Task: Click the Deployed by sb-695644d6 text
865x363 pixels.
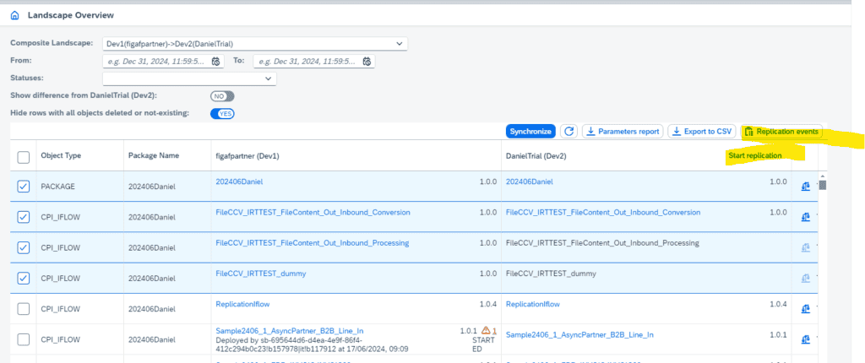Action: [x=313, y=344]
